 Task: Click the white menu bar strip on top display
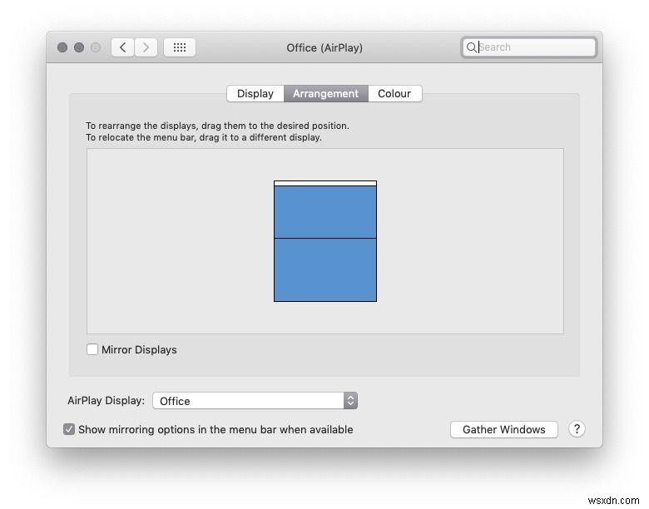point(325,183)
